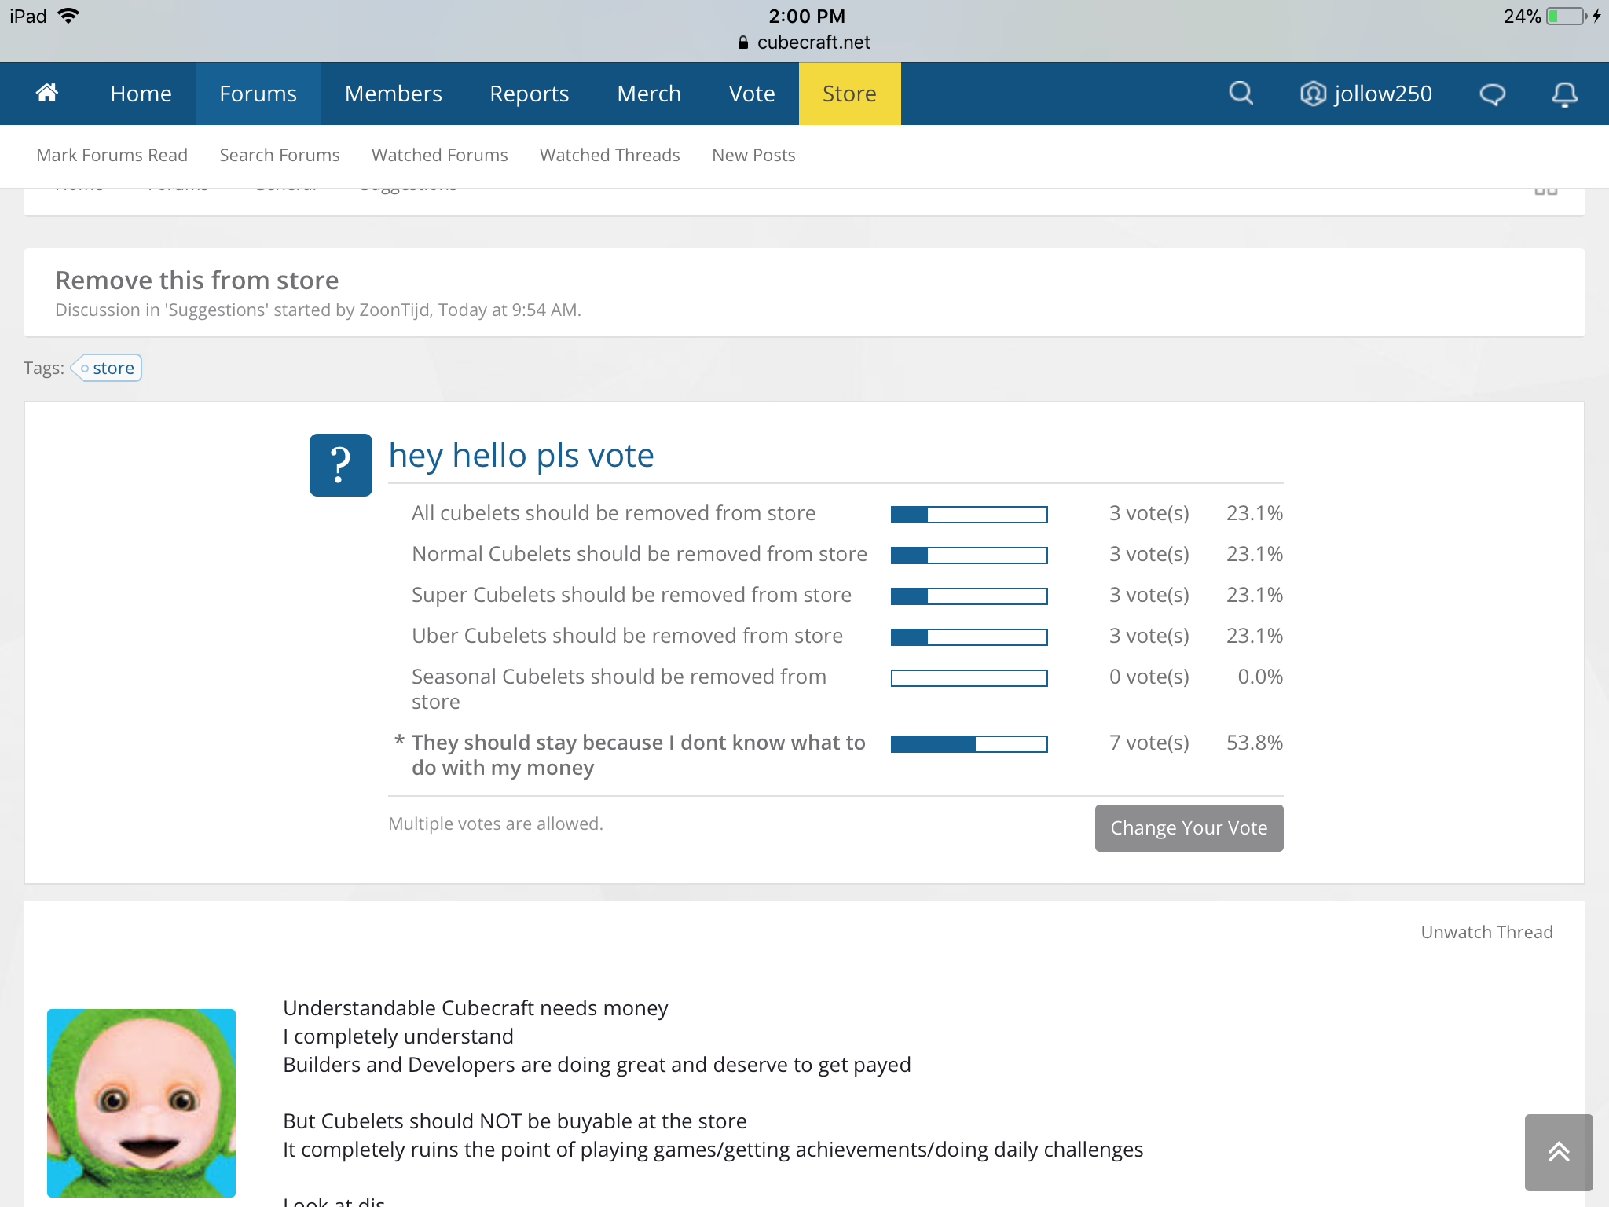The image size is (1609, 1207).
Task: Click Mark Forums Read link
Action: [x=112, y=155]
